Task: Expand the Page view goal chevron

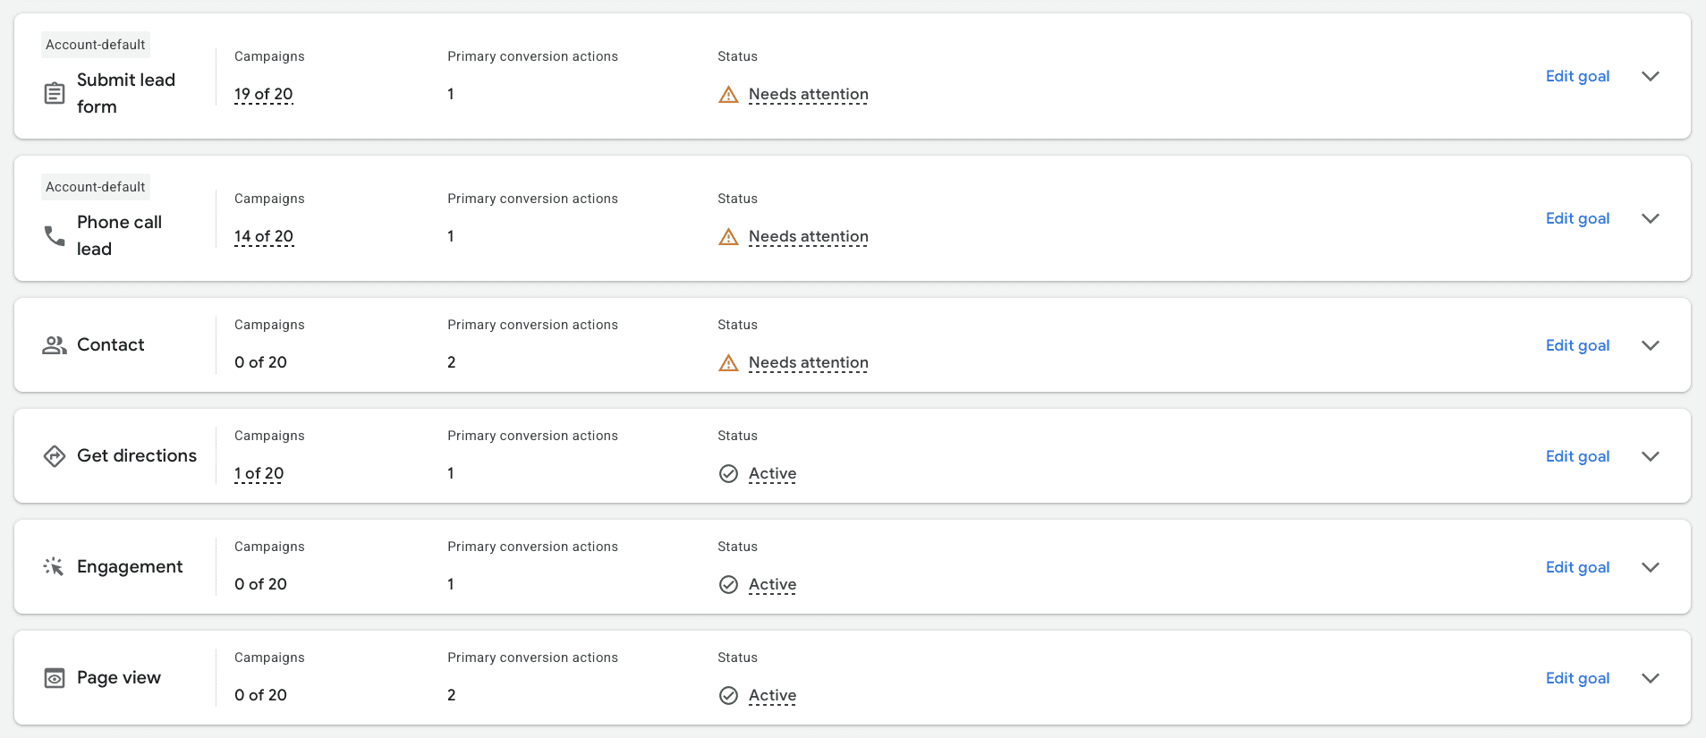Action: pos(1651,678)
